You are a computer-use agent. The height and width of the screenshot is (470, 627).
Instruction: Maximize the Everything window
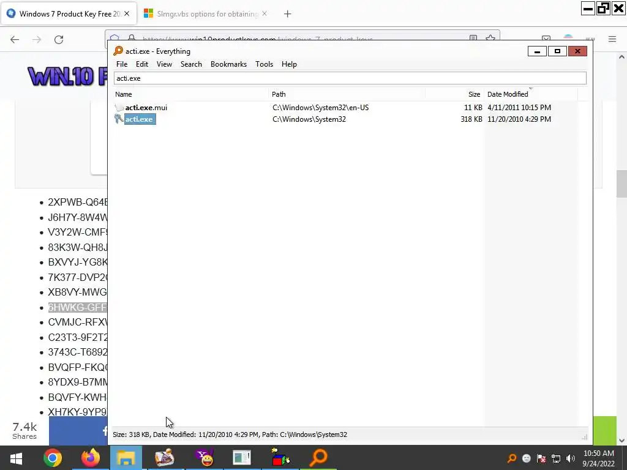(557, 51)
